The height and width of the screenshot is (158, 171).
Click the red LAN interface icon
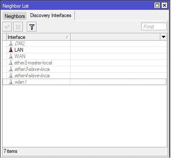pyautogui.click(x=11, y=50)
